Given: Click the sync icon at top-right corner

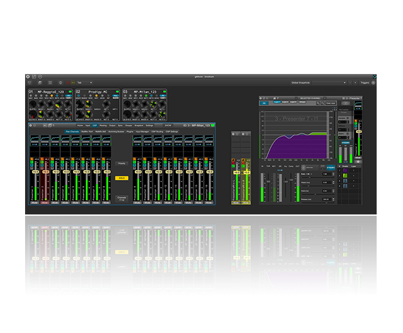Looking at the screenshot, I should coord(374,77).
